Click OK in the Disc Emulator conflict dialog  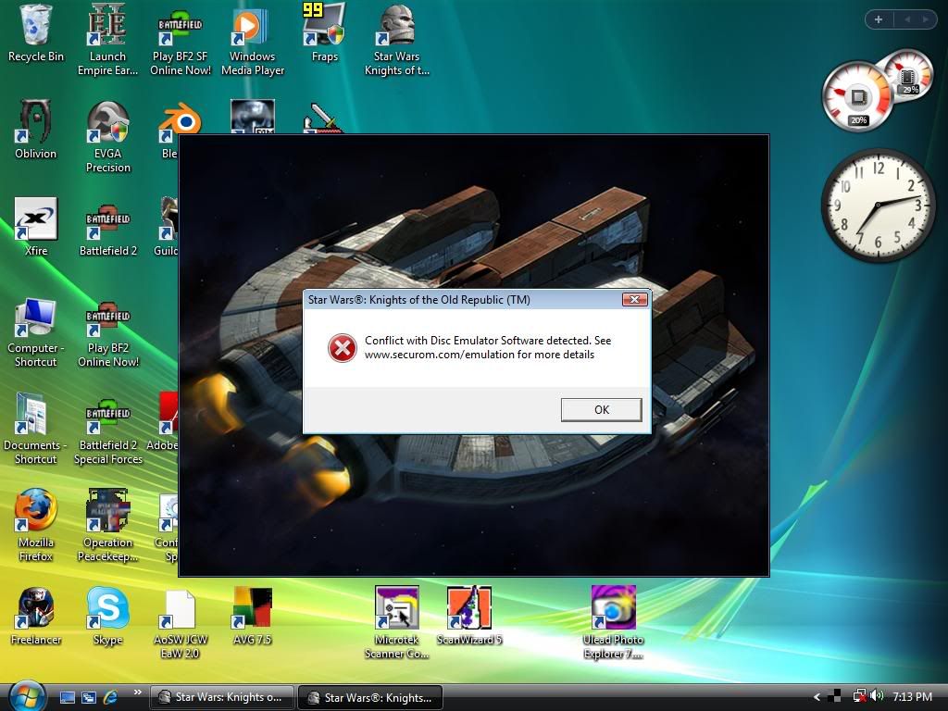click(602, 409)
